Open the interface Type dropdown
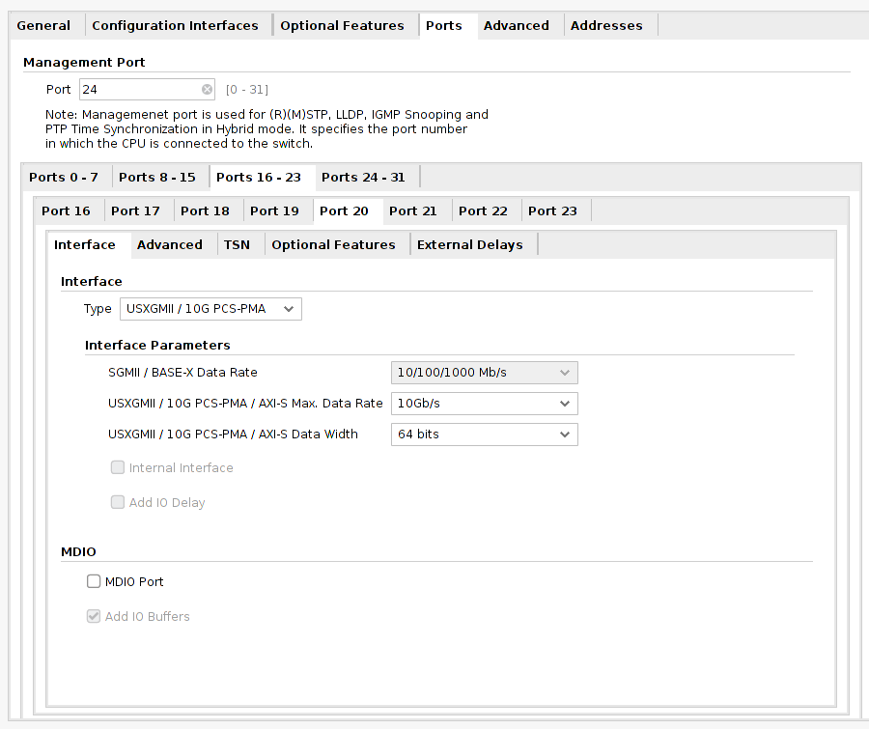Screen dimensions: 869x729 pos(210,309)
